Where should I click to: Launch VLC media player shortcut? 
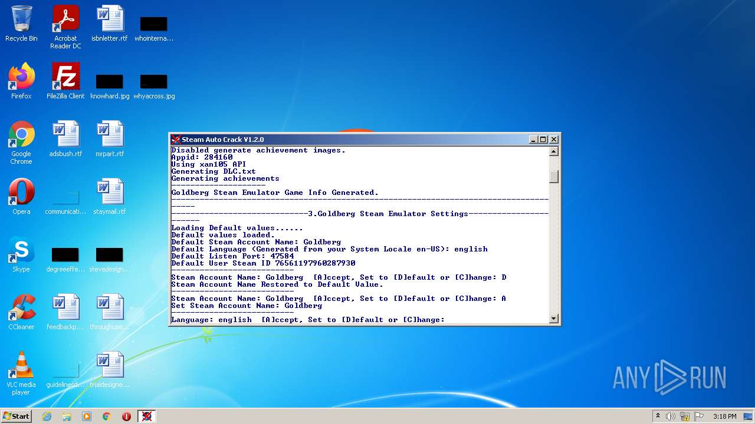pyautogui.click(x=21, y=373)
